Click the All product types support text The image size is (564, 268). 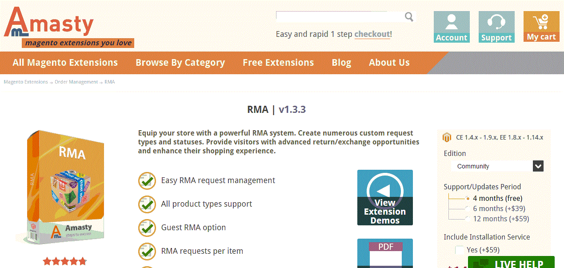pyautogui.click(x=207, y=204)
